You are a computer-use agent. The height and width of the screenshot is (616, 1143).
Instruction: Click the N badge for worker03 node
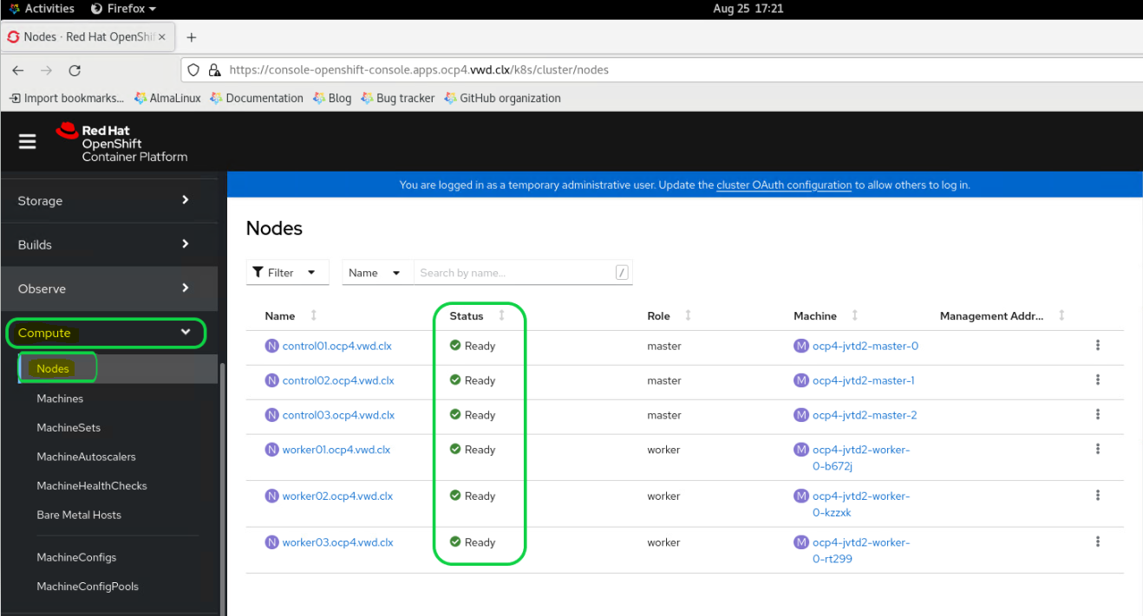(272, 542)
